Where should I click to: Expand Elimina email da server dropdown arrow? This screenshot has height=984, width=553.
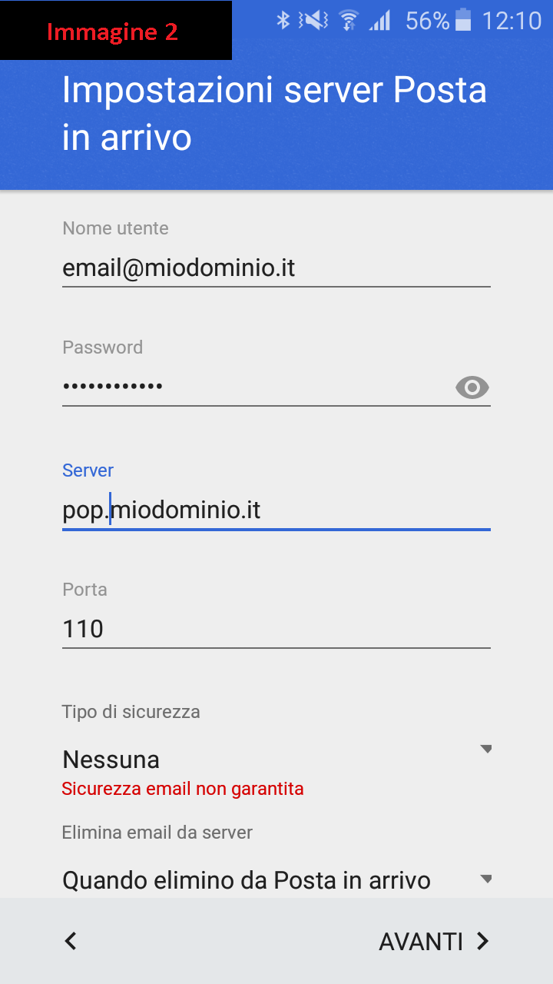(485, 879)
